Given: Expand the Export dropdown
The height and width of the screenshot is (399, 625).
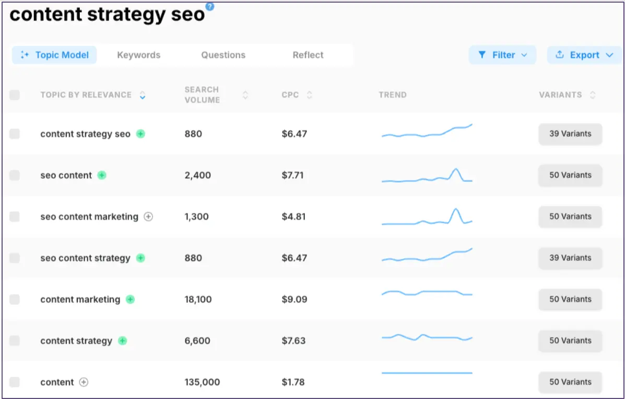Looking at the screenshot, I should point(609,55).
